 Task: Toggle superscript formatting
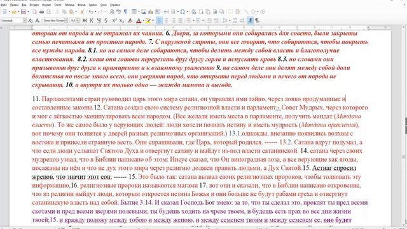tap(114, 20)
